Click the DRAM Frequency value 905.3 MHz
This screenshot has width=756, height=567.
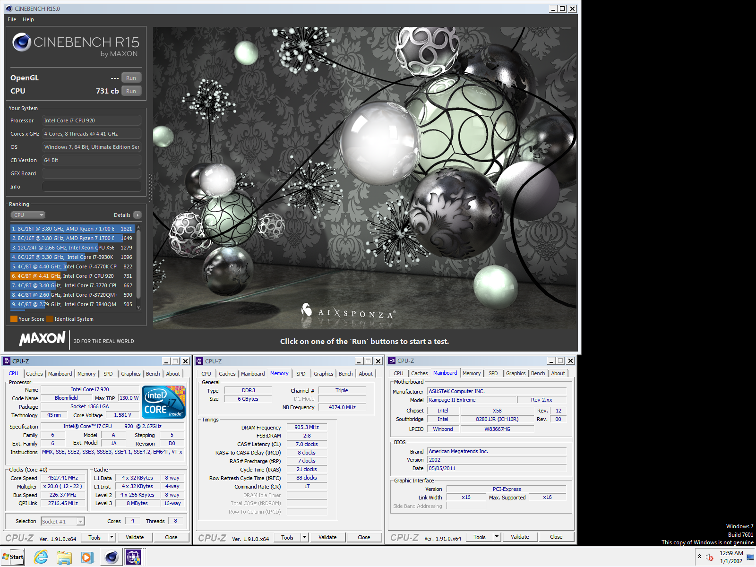[x=307, y=427]
